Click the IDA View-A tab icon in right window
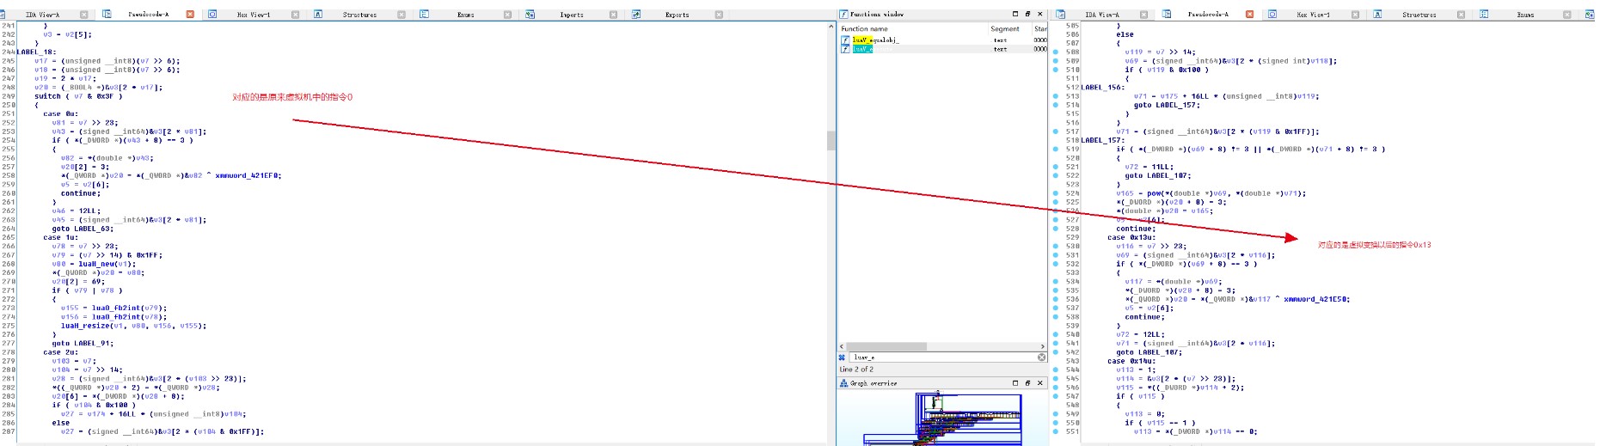Viewport: 1600px width, 446px height. [x=1062, y=15]
